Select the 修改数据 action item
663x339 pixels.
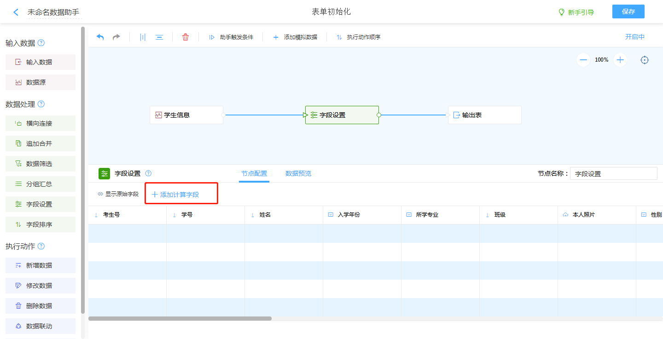(41, 286)
